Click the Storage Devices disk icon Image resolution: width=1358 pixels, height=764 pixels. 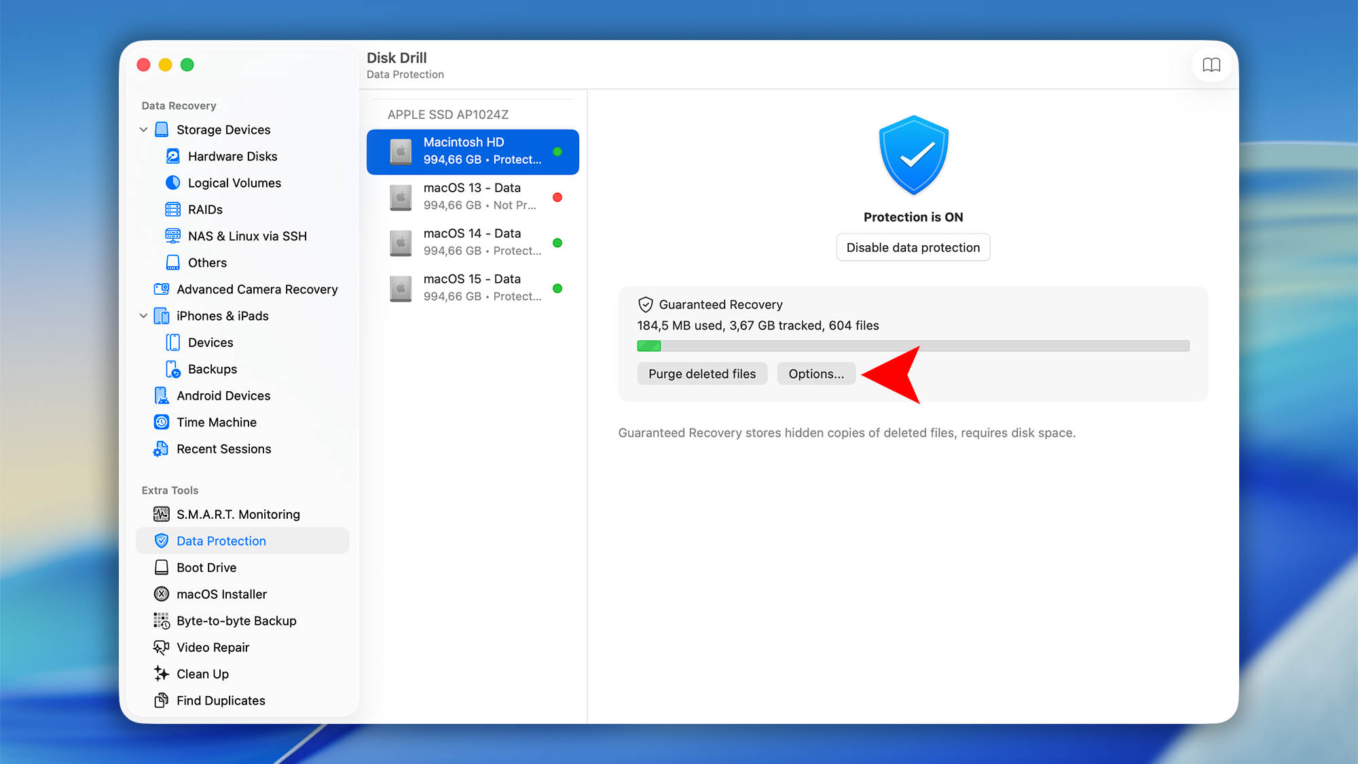click(x=162, y=130)
